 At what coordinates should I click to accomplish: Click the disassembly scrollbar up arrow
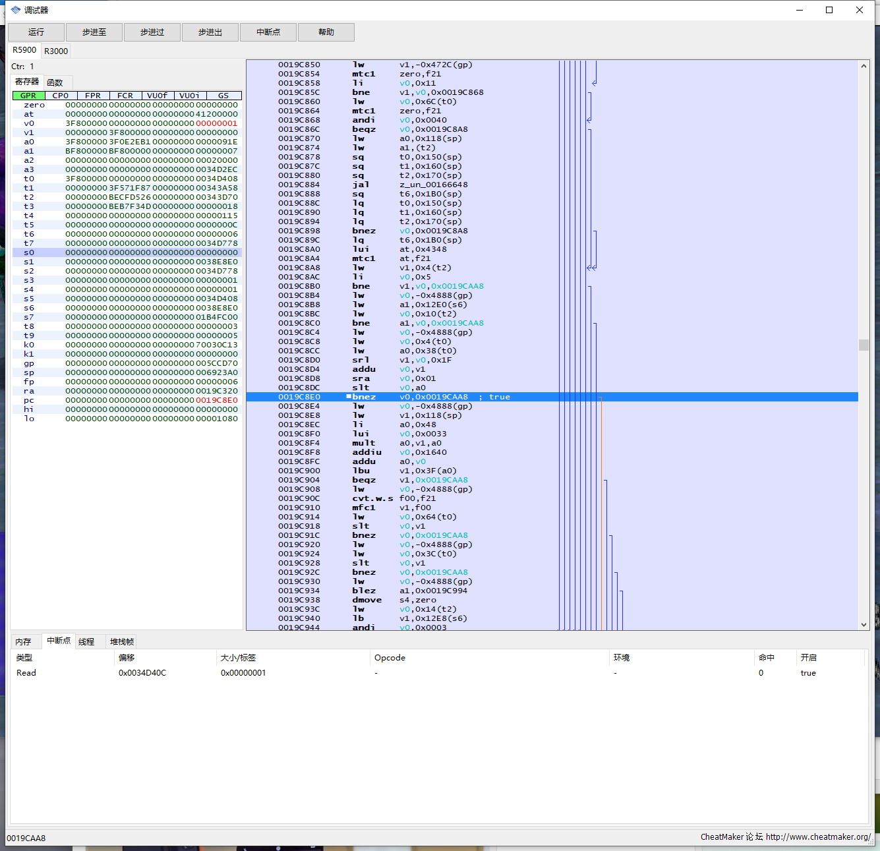pos(864,66)
